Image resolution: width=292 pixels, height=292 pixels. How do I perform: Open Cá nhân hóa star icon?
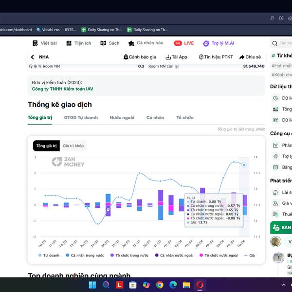(x=131, y=43)
